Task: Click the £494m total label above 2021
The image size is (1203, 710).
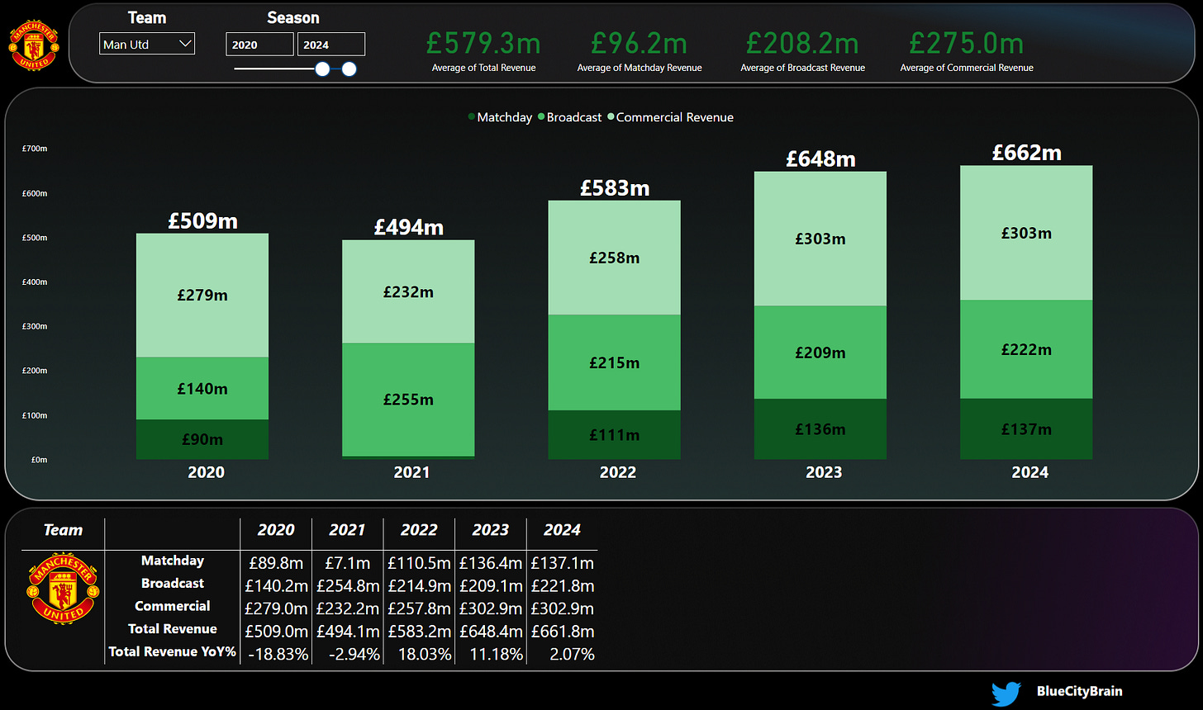Action: (x=408, y=227)
